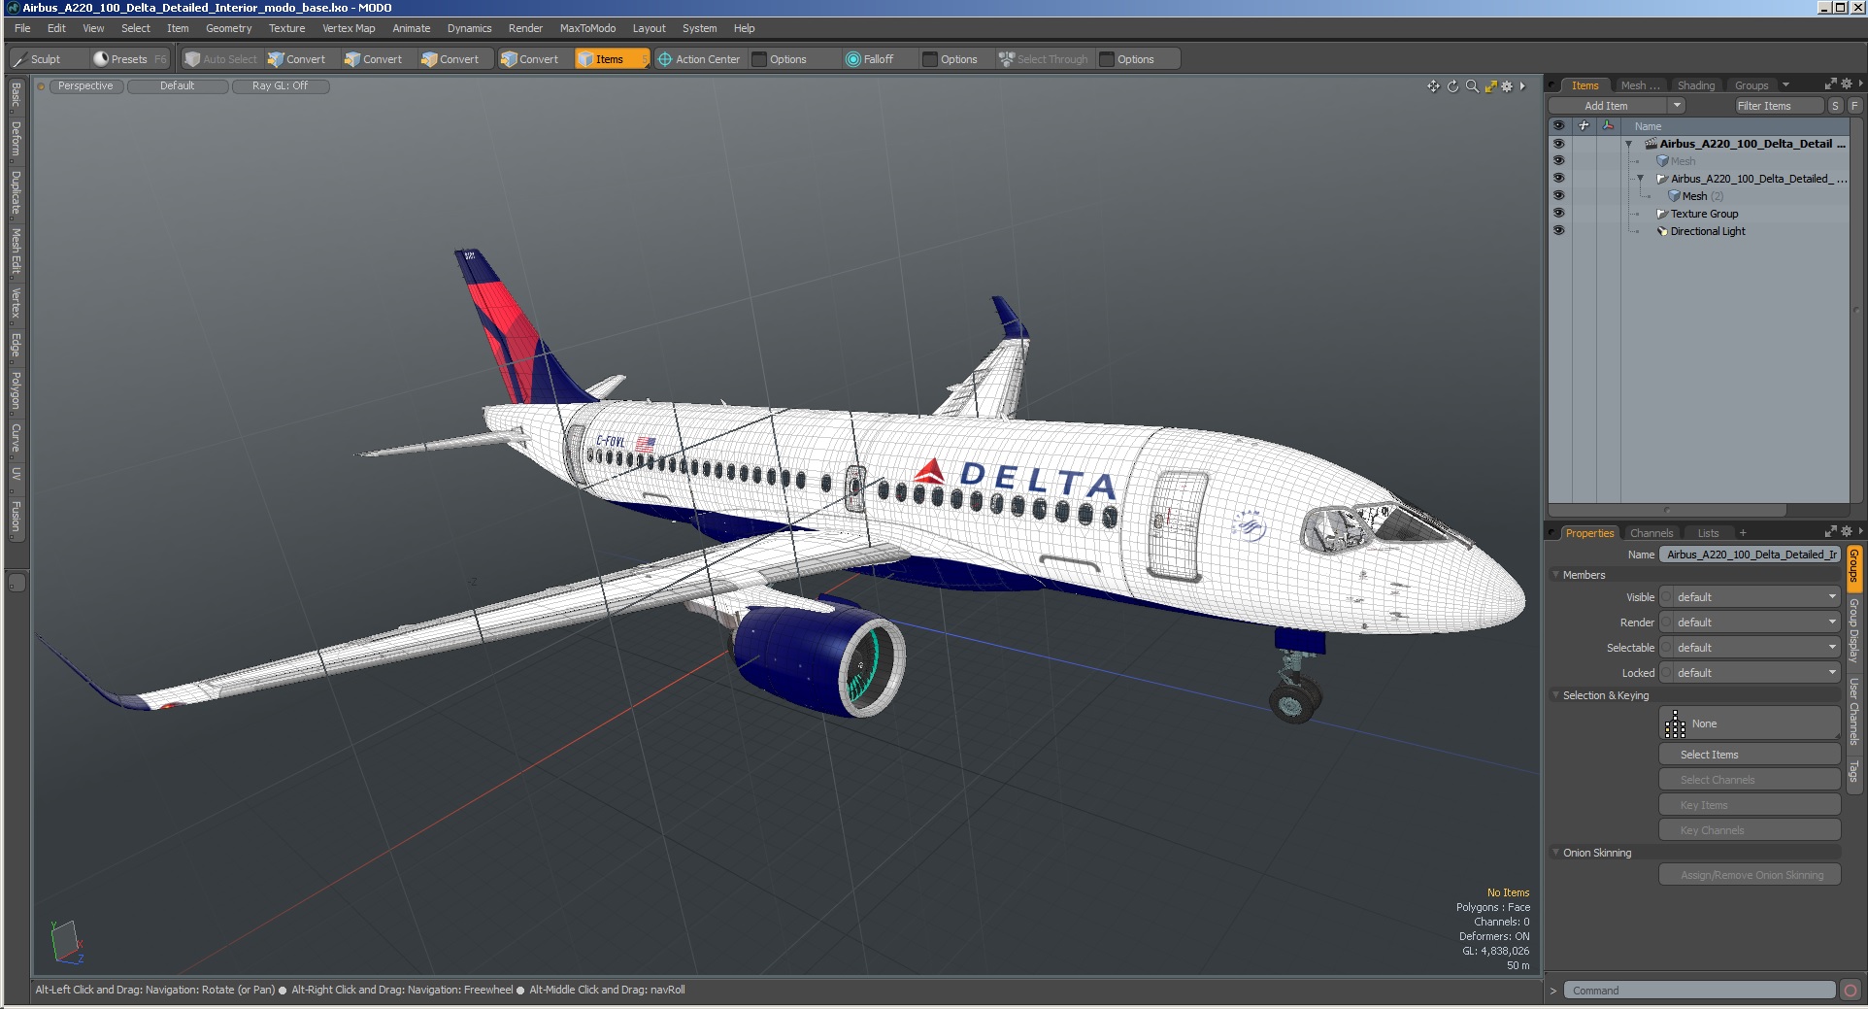Screen dimensions: 1868x1009
Task: Click the Perspective view button
Action: point(85,86)
